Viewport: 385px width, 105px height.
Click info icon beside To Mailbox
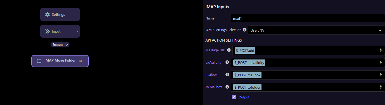click(227, 87)
